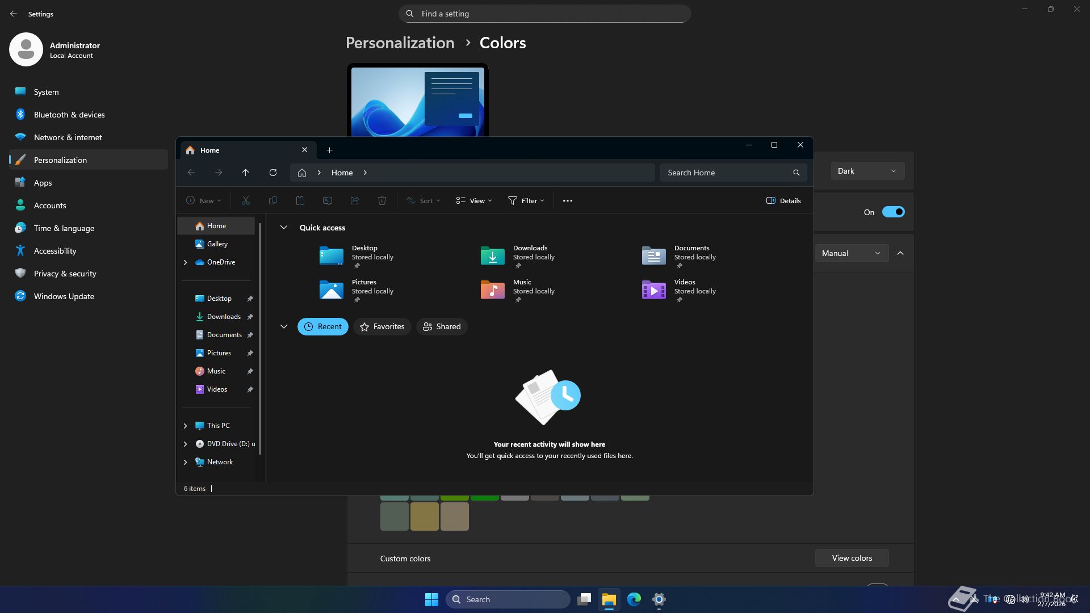Open the Details pane button
The height and width of the screenshot is (613, 1090).
783,200
